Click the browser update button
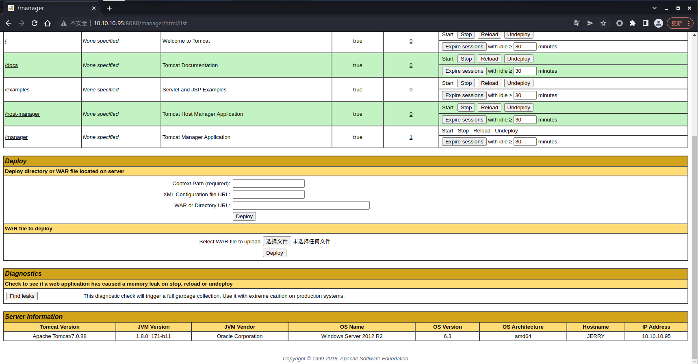 [680, 23]
